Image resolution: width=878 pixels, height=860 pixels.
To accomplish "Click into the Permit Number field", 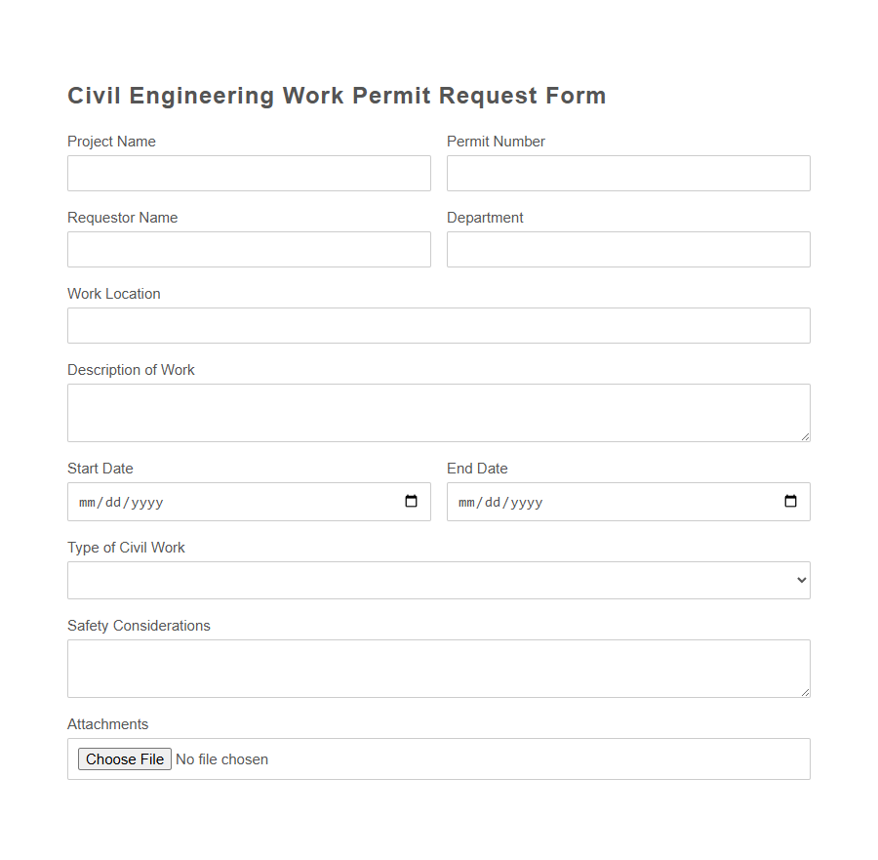I will click(x=628, y=173).
